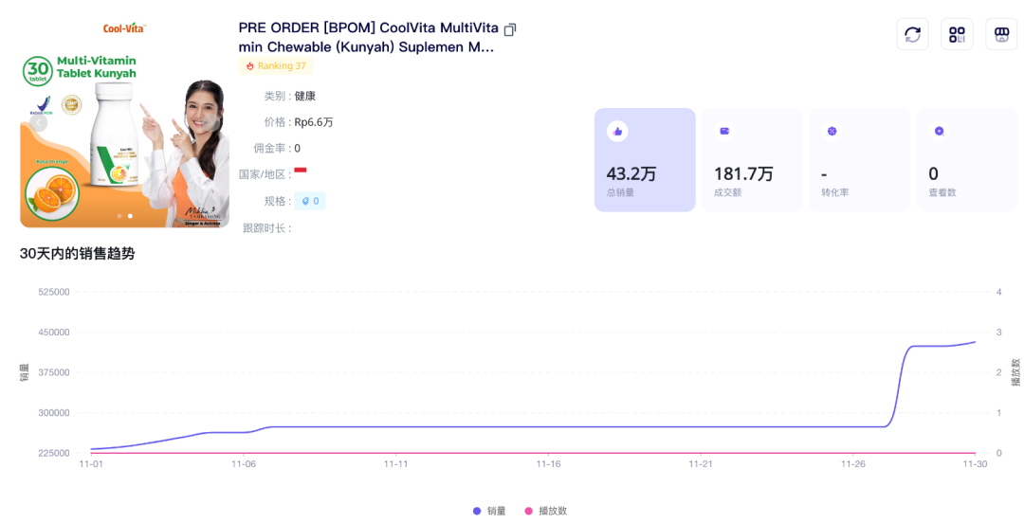1024x523 pixels.
Task: Click the flame icon in Ranking 37 badge
Action: 249,66
